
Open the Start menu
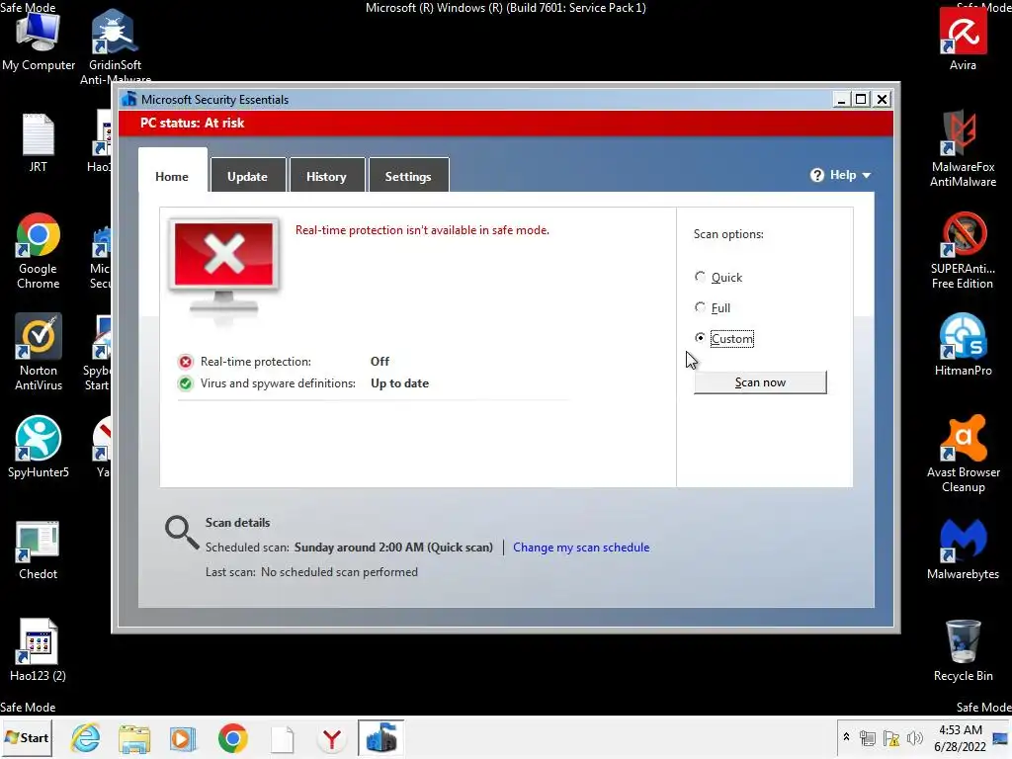click(27, 737)
